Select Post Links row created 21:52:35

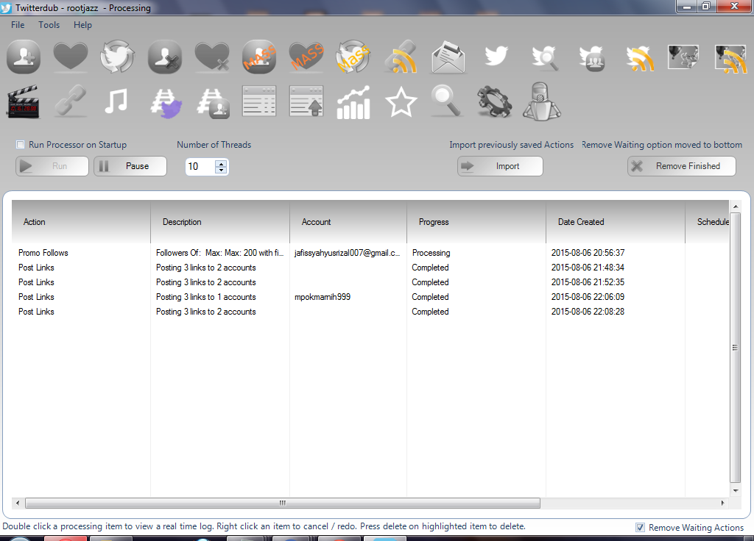tap(370, 282)
